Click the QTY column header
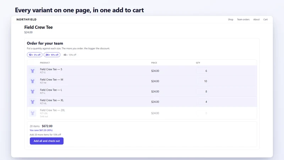 click(x=198, y=63)
